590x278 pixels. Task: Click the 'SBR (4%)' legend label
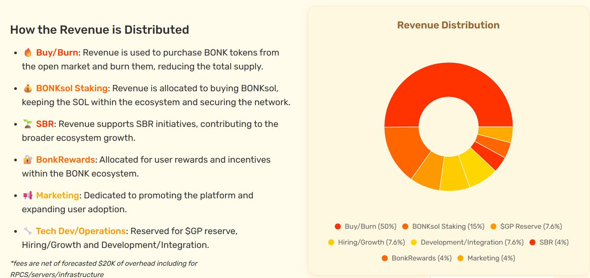tap(554, 242)
